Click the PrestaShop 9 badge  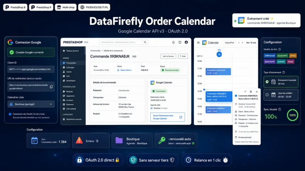(41, 7)
